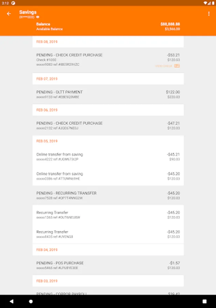This screenshot has width=216, height=308.
Task: Tap the Feb 08, 2019 date header
Action: [x=47, y=42]
